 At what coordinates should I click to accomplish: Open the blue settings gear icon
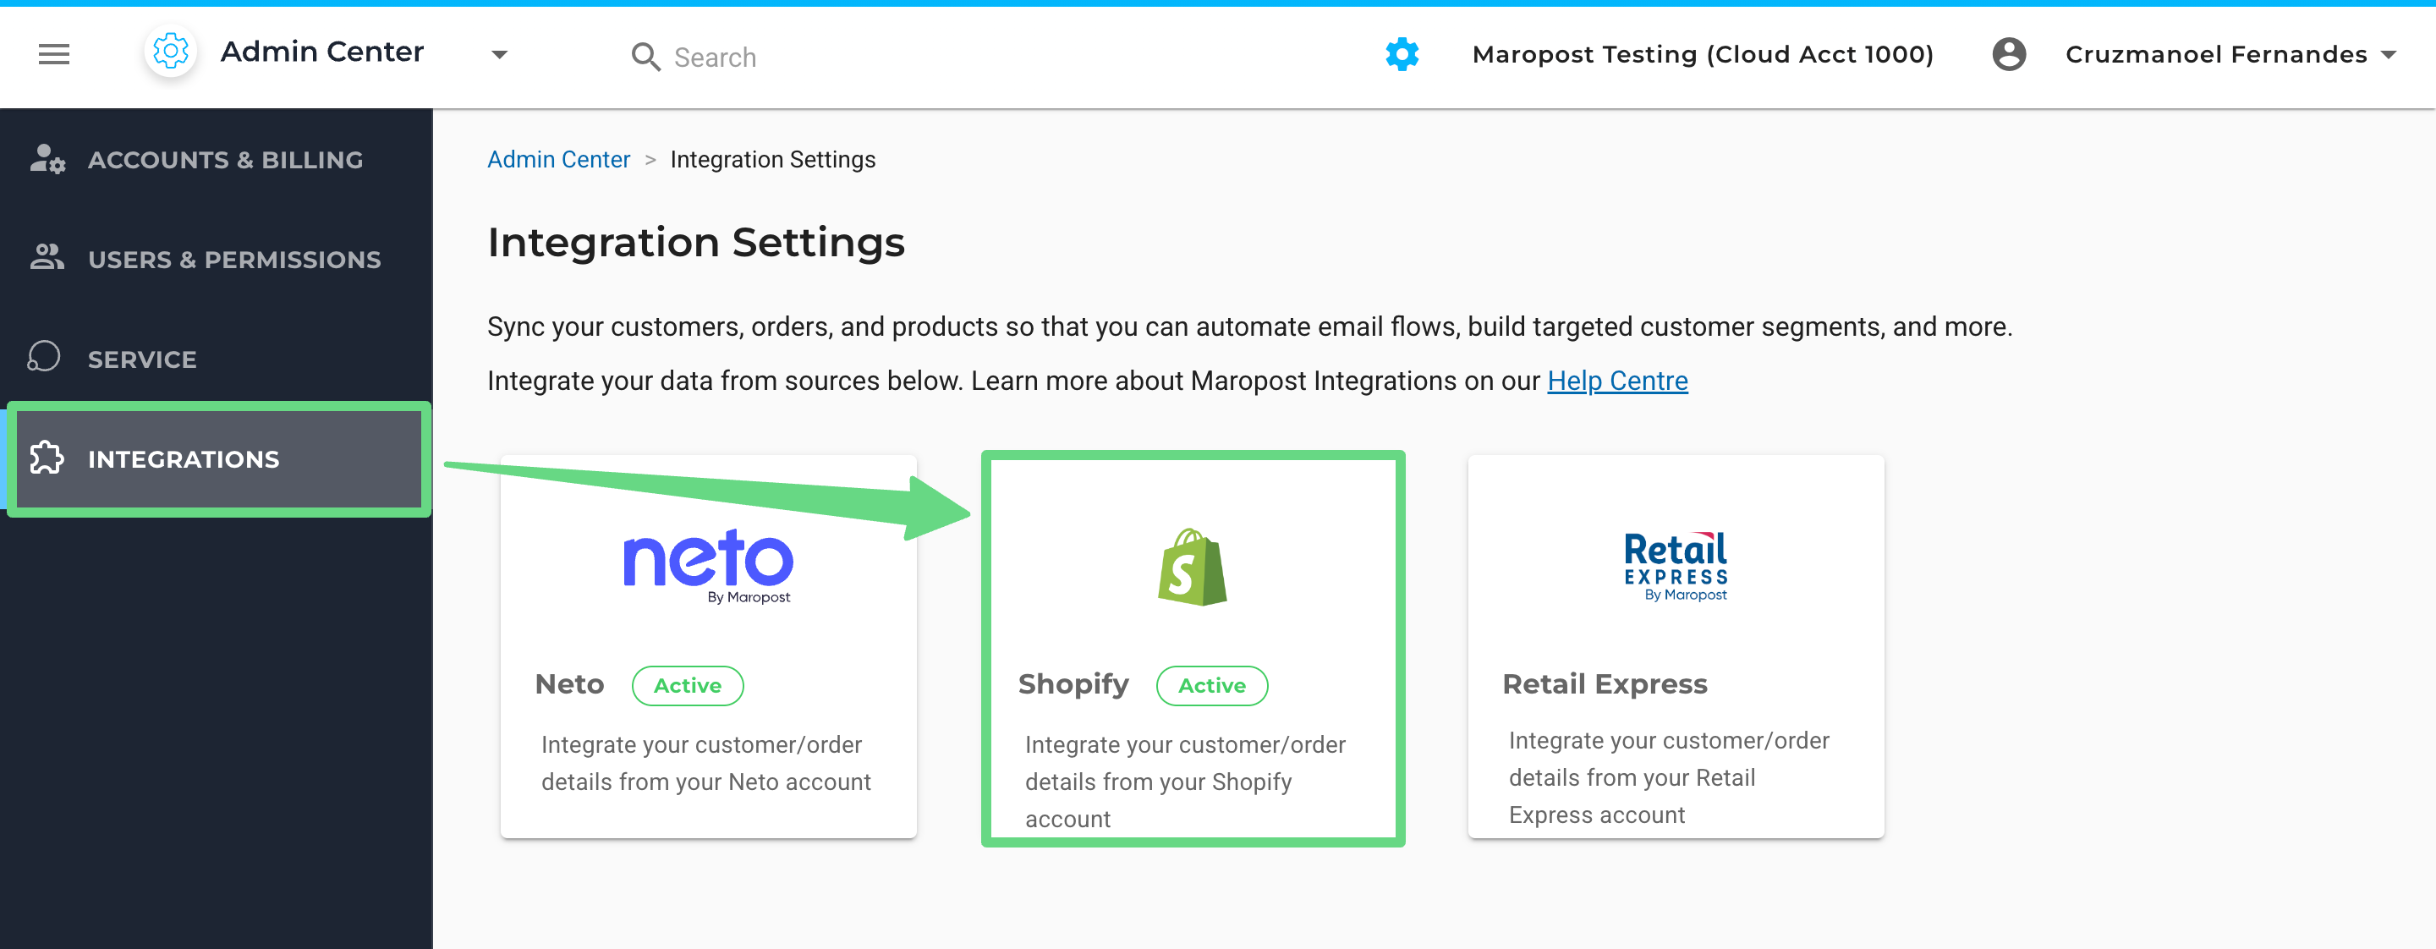click(x=1402, y=55)
